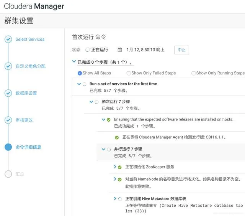This screenshot has width=245, height=216.
Task: Click the Cloudera Manager logo link
Action: [x=34, y=6]
